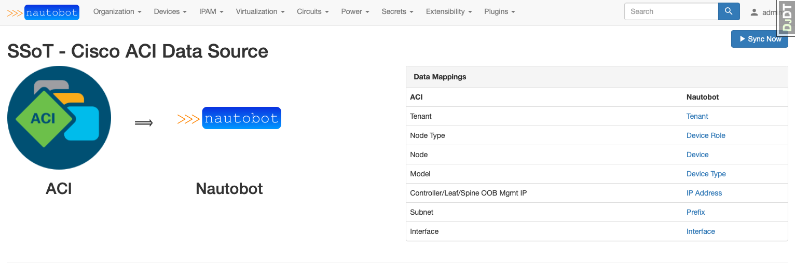Expand the Power dropdown

tap(355, 11)
